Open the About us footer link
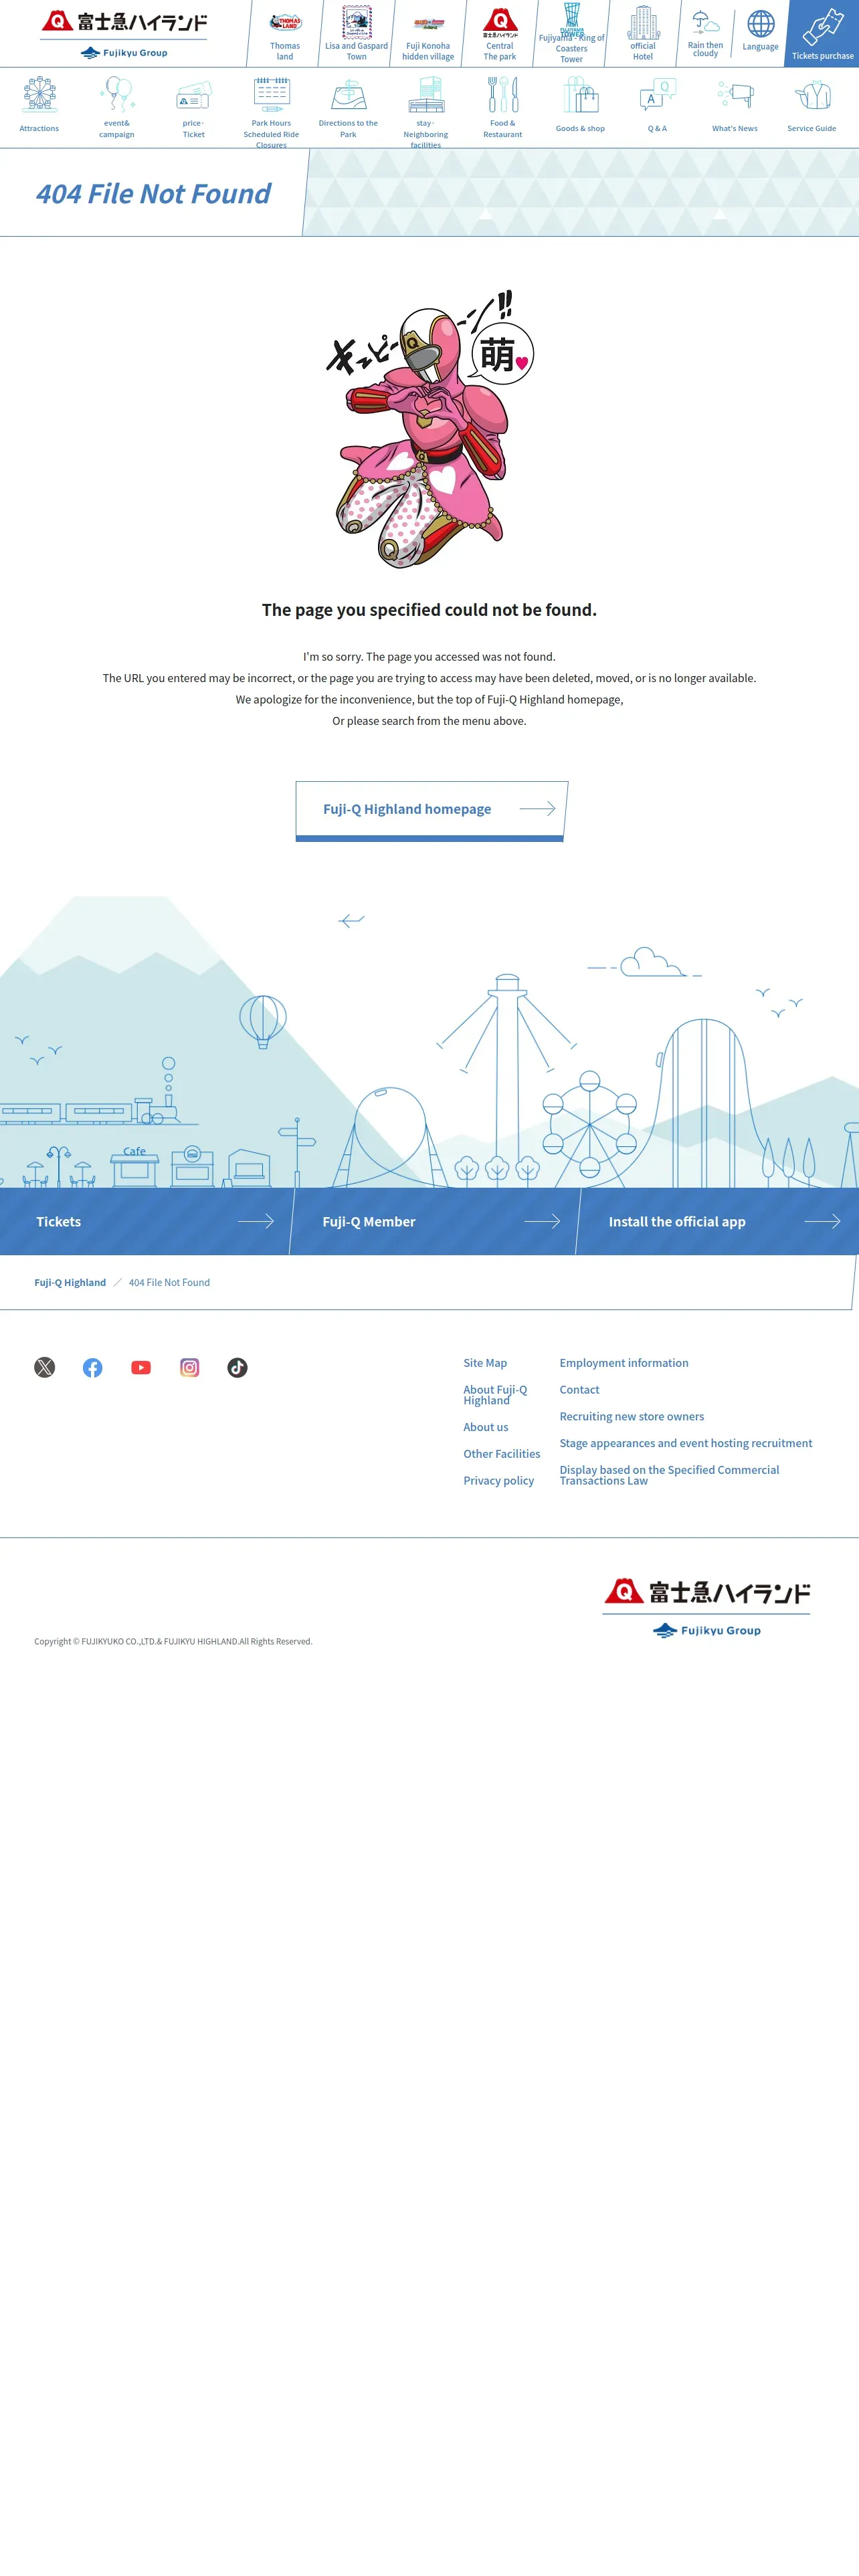Screen dimensions: 859x2576 tap(486, 1427)
